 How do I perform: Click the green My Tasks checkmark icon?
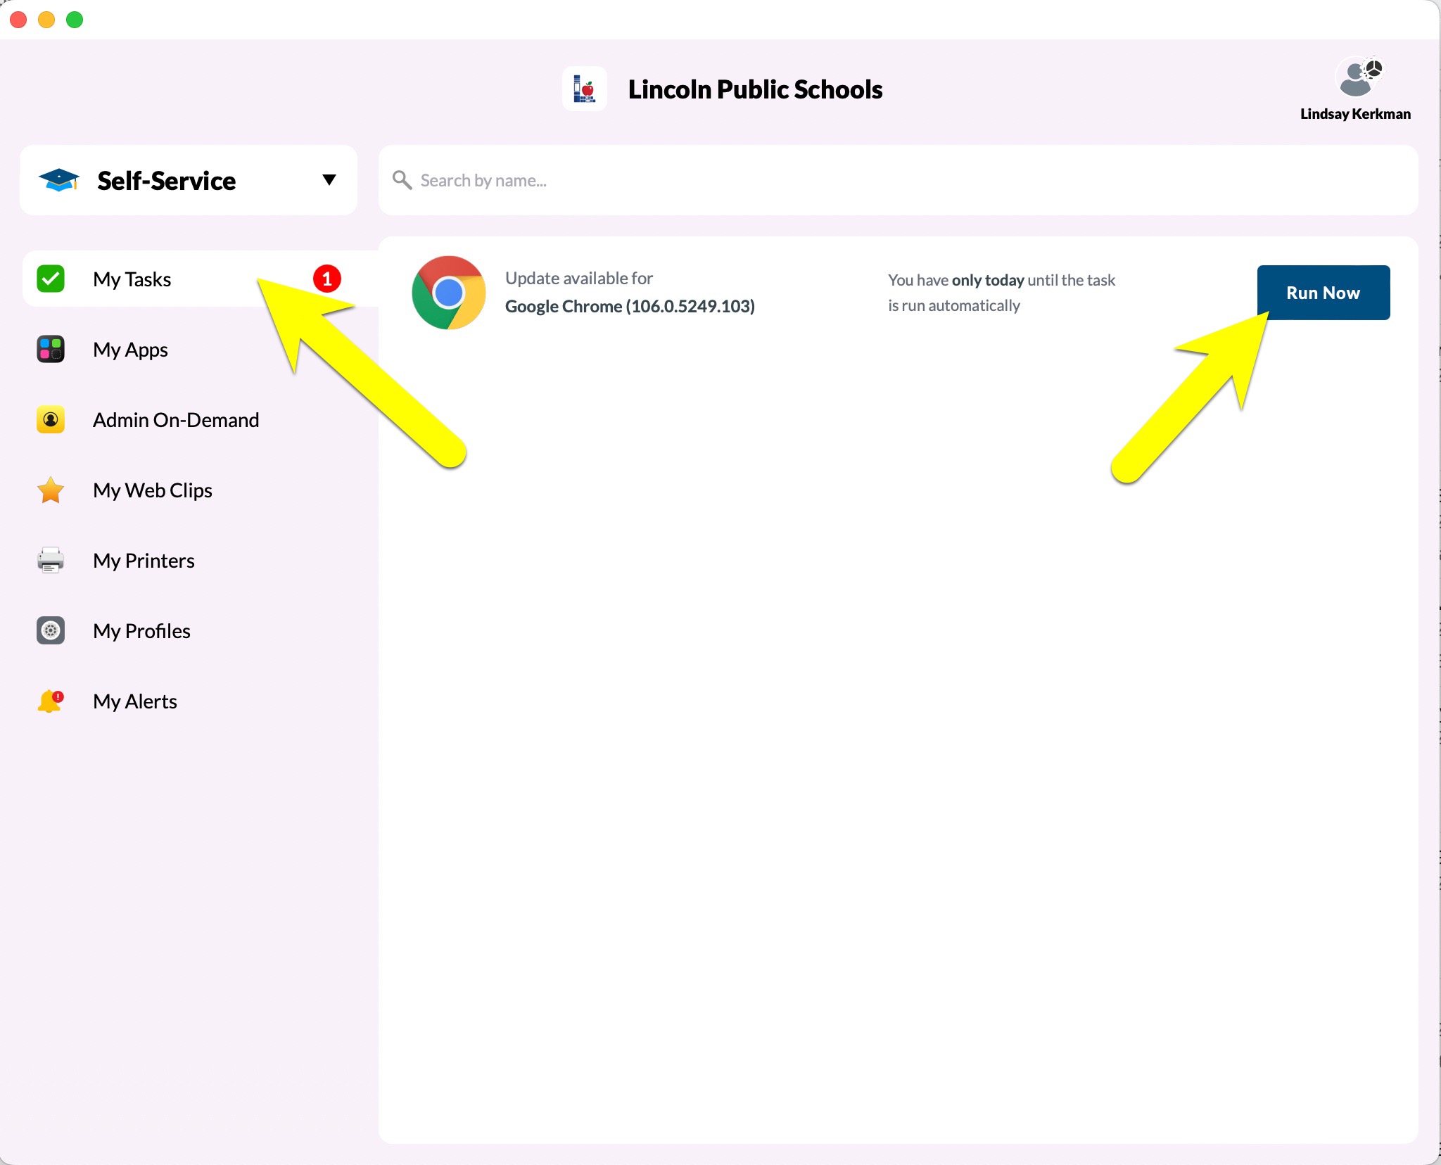point(51,279)
